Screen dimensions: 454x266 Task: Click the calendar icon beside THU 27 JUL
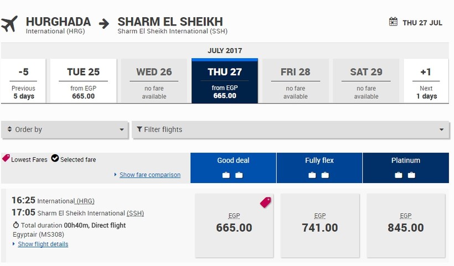(x=393, y=22)
